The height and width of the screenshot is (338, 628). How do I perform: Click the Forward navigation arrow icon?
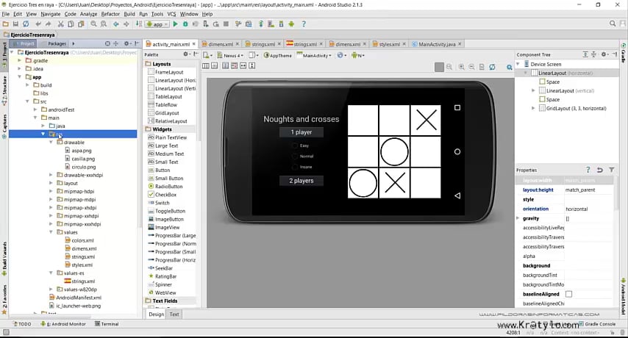[126, 24]
